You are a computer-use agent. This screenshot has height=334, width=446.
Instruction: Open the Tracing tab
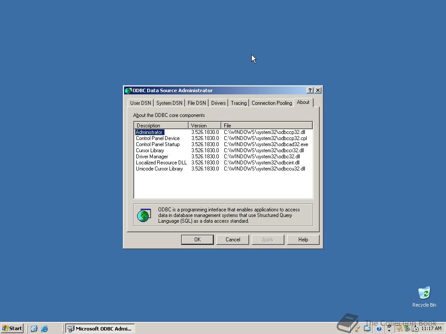(239, 103)
